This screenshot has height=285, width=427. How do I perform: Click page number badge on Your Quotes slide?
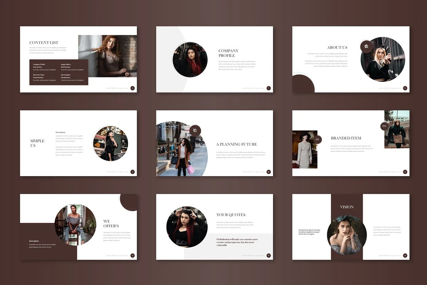click(x=269, y=255)
